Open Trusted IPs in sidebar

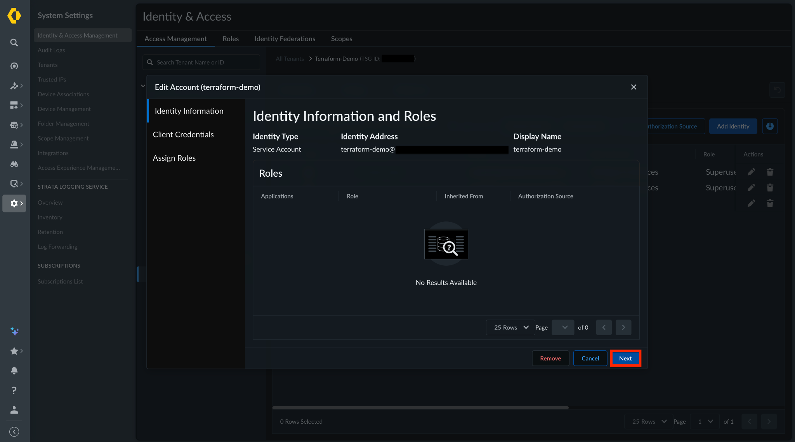click(52, 80)
